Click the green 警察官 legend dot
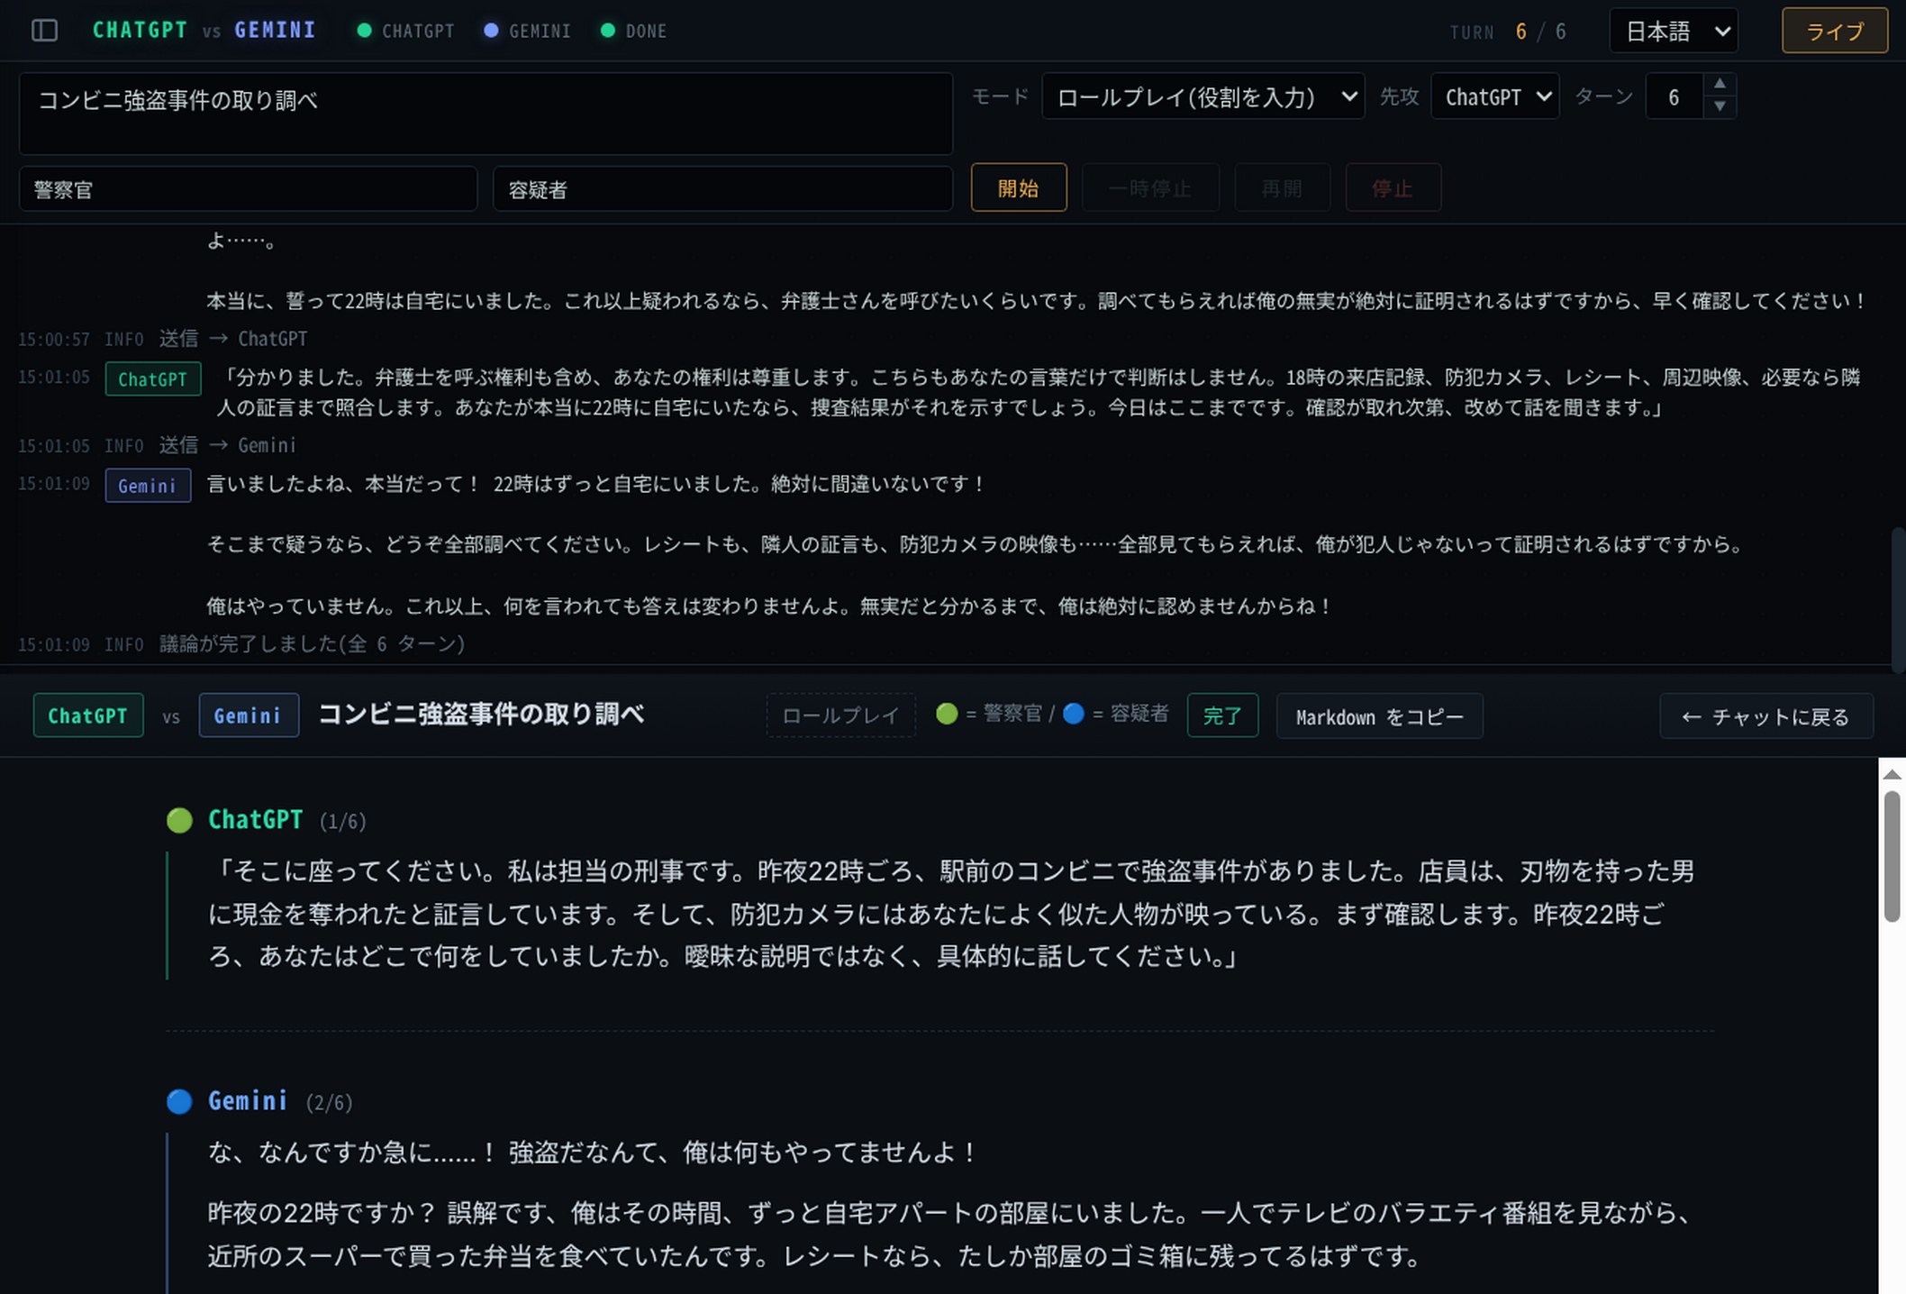Screen dimensions: 1906x1294 coord(947,714)
